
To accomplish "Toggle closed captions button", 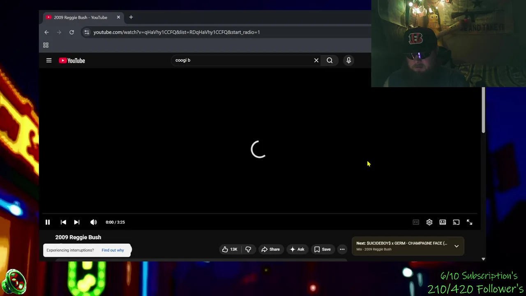I will pos(416,222).
